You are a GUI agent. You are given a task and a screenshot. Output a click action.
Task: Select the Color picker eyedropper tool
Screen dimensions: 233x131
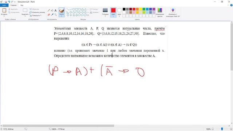point(52,15)
